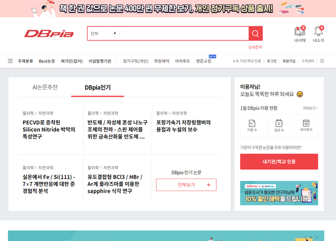The width and height of the screenshot is (336, 241).
Task: Open 내서재 bookshelf icon
Action: point(300,32)
